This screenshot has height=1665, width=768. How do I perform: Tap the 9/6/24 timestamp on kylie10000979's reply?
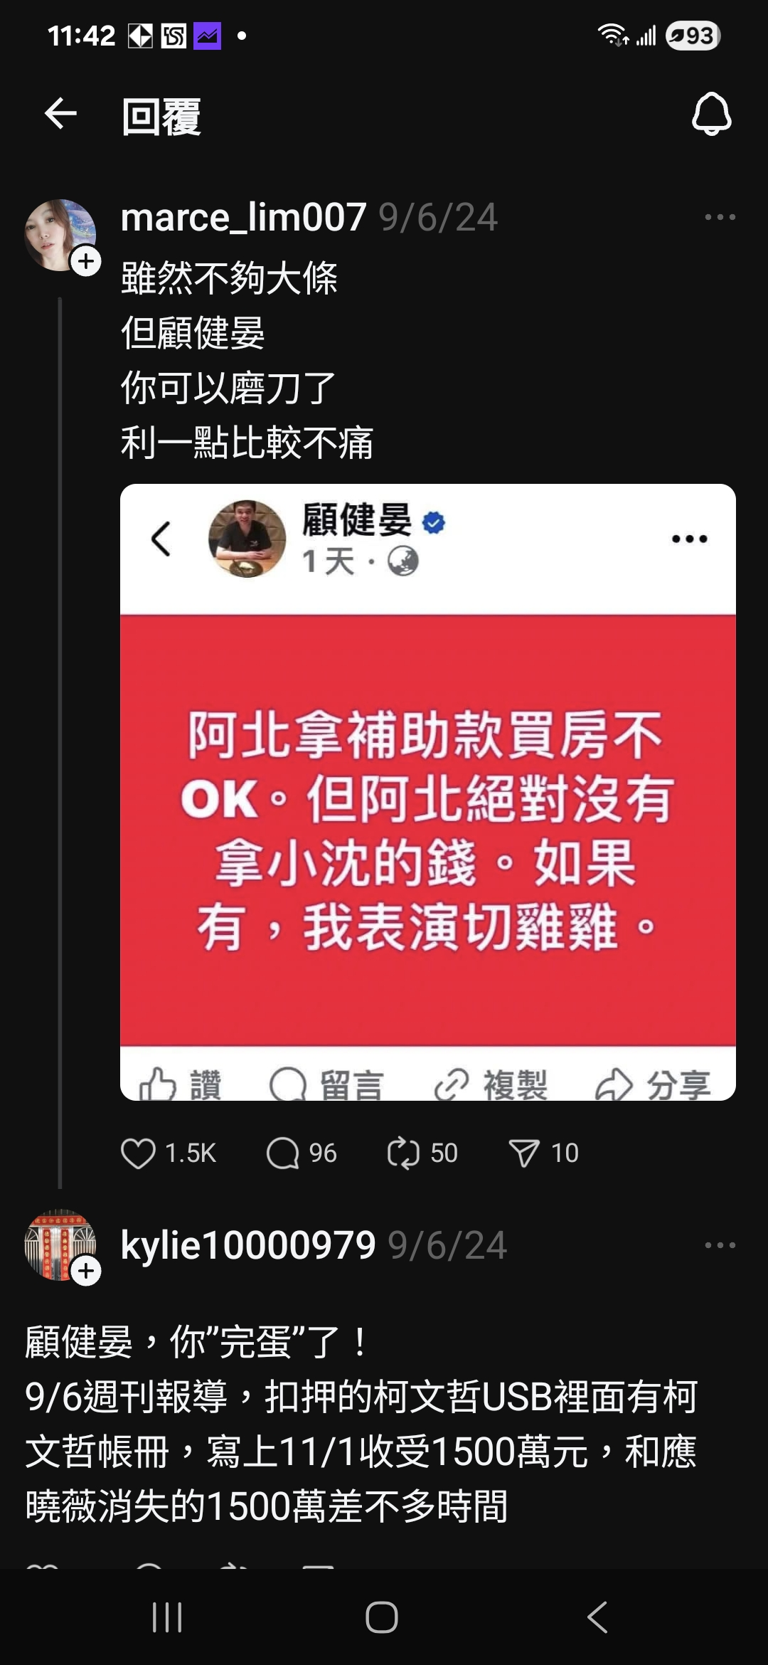coord(447,1245)
